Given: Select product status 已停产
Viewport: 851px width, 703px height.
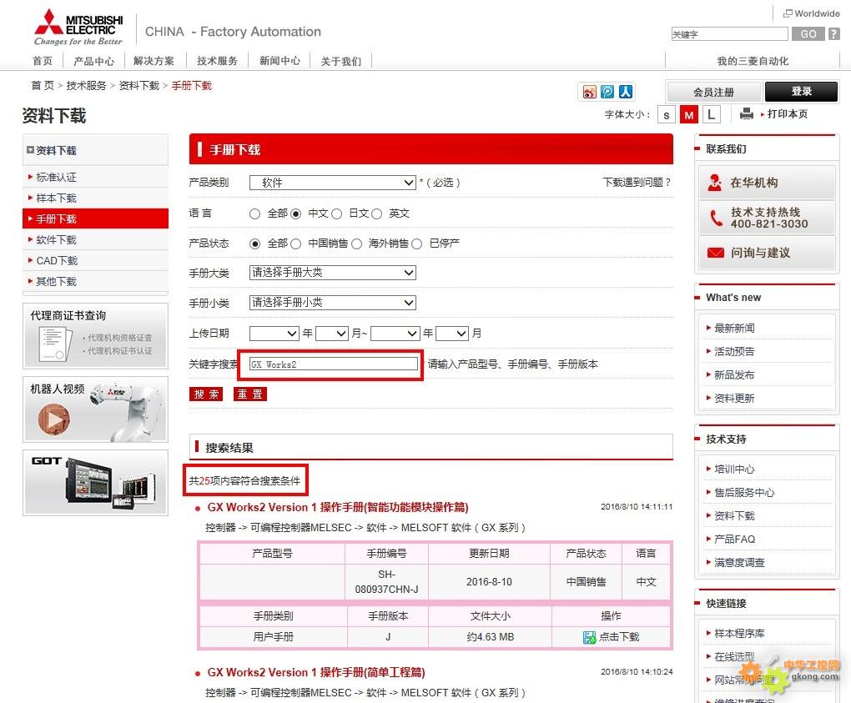Looking at the screenshot, I should [x=417, y=244].
